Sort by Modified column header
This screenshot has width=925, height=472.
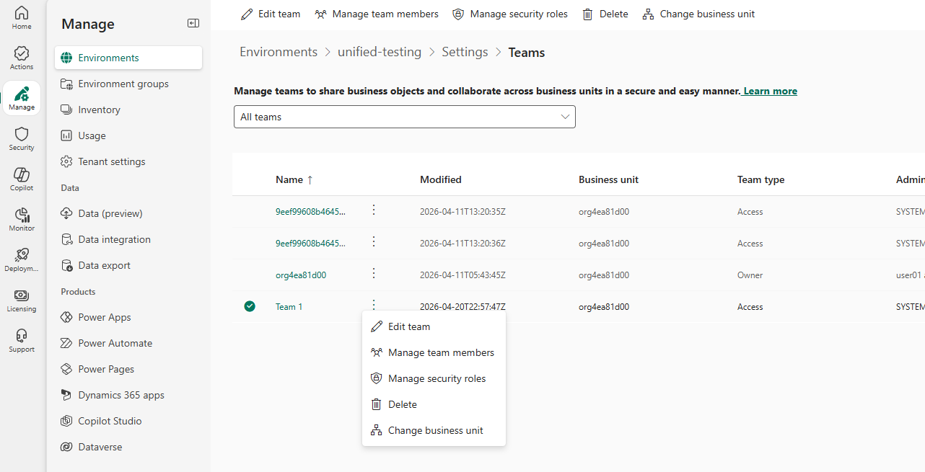pos(441,179)
